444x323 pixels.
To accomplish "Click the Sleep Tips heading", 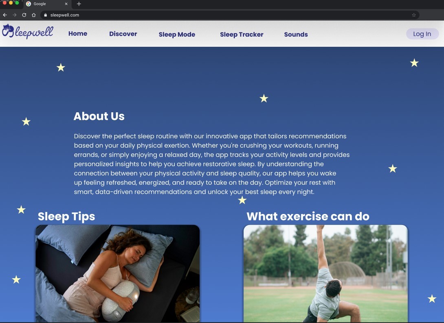I will coord(66,216).
